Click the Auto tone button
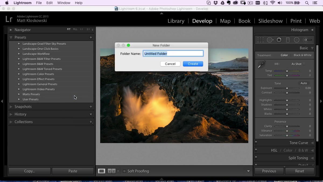 pos(304,83)
